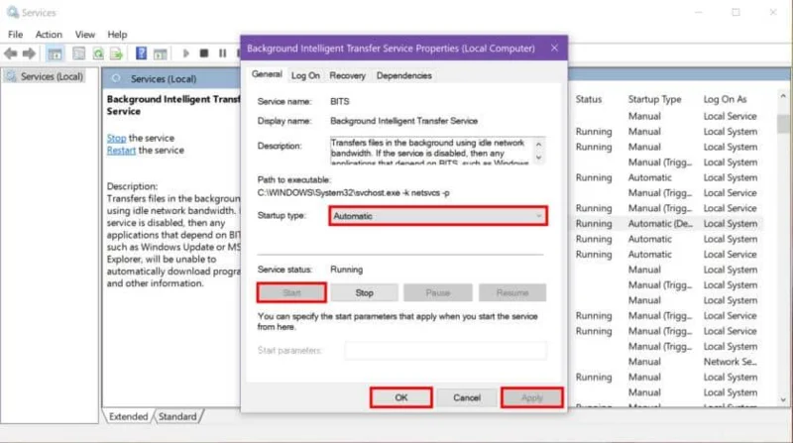
Task: Click the Stop button in the dialog
Action: (364, 292)
